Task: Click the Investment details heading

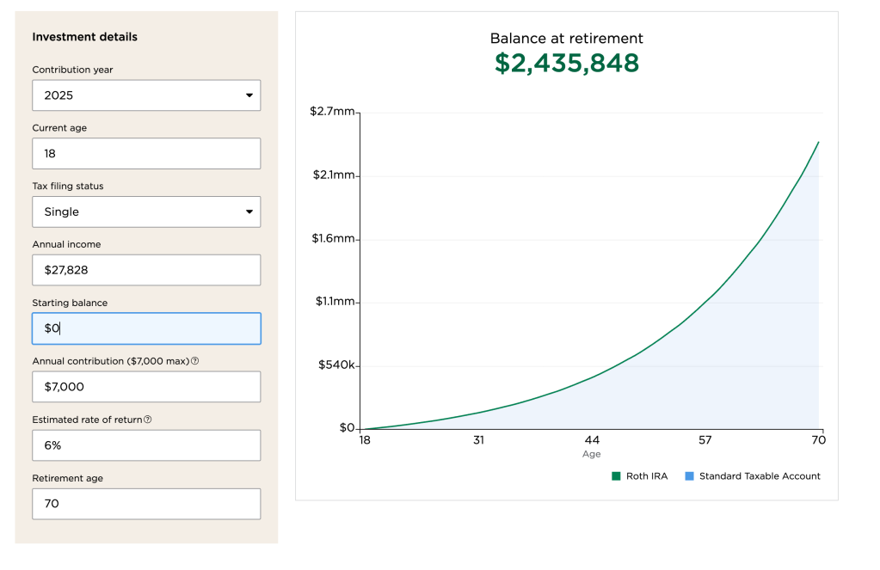Action: click(84, 37)
